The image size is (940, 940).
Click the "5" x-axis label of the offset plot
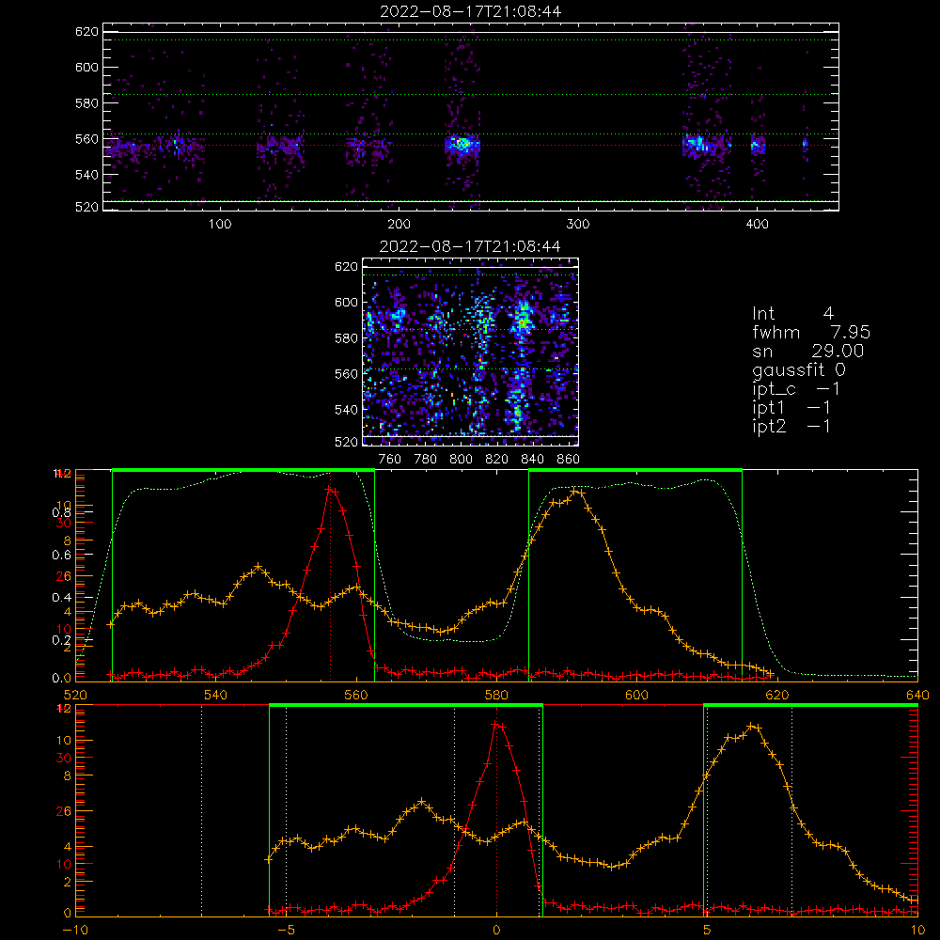(708, 931)
